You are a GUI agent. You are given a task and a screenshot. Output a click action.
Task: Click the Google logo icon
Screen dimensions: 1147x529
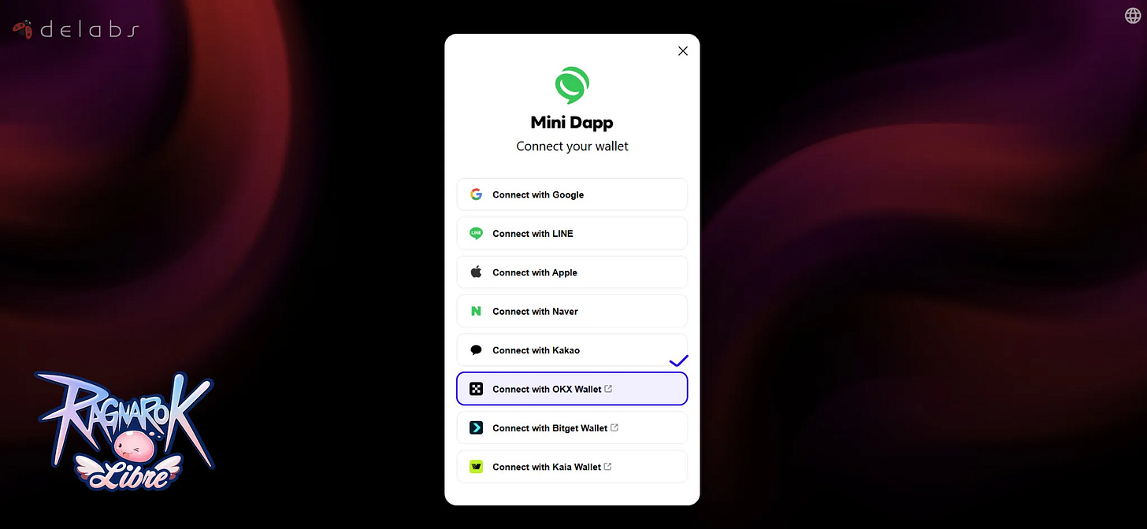point(476,194)
